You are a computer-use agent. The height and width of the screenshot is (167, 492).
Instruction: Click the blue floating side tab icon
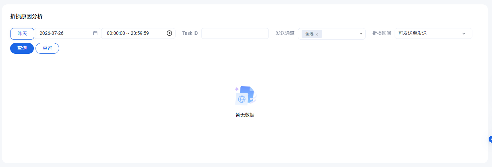pyautogui.click(x=490, y=139)
